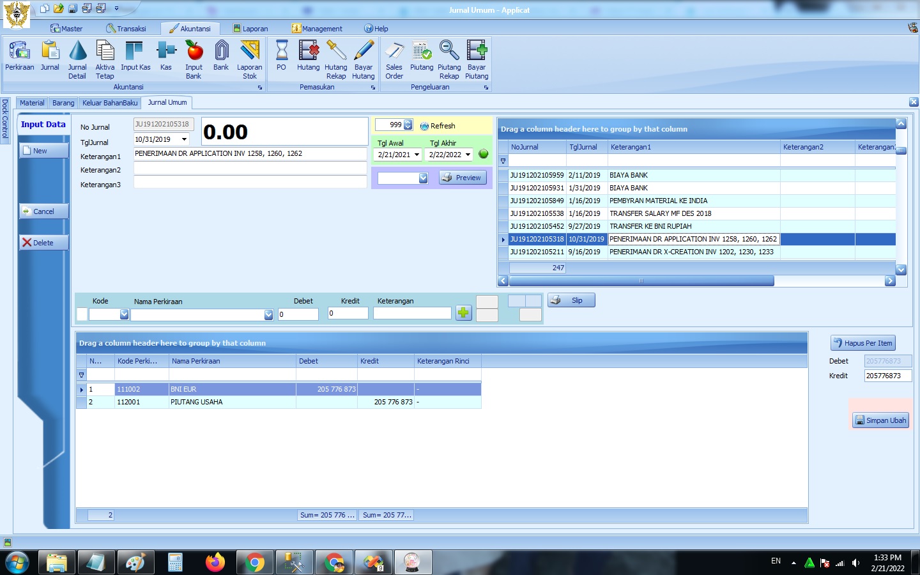Screen dimensions: 920x575
Task: Click the Simpan Ubah button
Action: coord(880,420)
